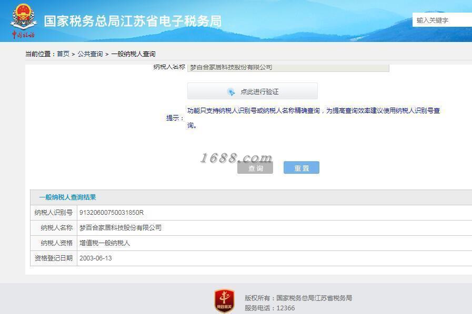The image size is (472, 314).
Task: Click the 纳税人资格 row label
Action: (57, 243)
